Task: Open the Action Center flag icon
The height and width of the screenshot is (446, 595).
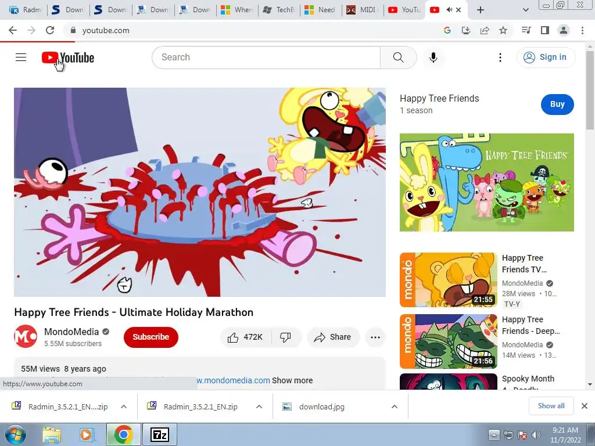Action: click(x=522, y=435)
